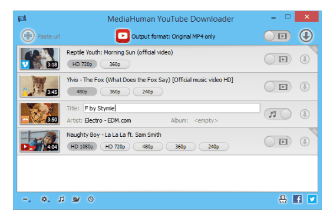Minimize the MediaHuman YouTube Downloader window

point(273,18)
